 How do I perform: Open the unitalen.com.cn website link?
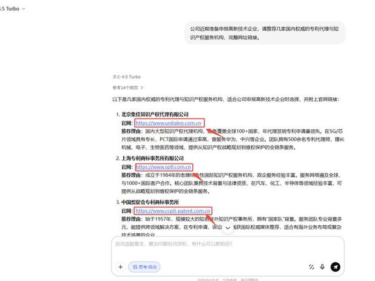168,123
